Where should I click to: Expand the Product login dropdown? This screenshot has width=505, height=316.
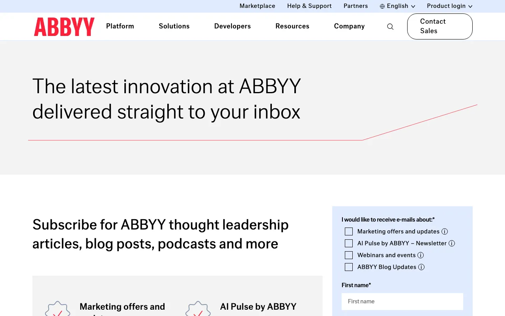tap(450, 6)
